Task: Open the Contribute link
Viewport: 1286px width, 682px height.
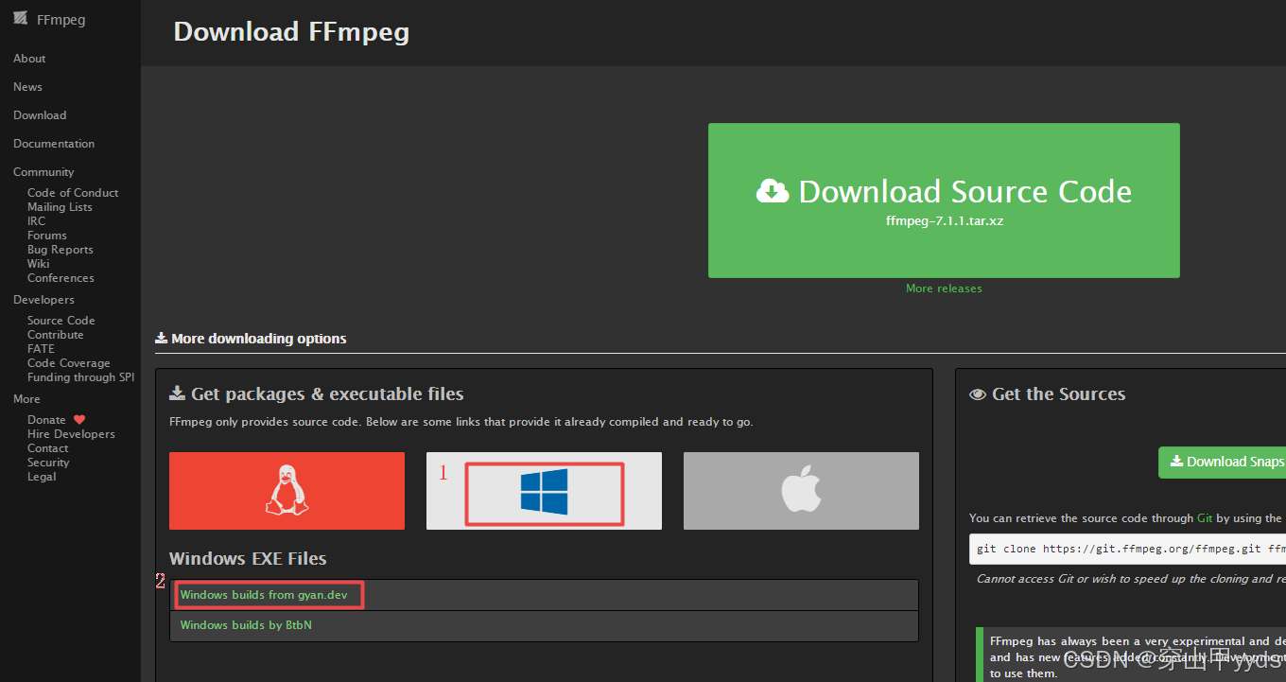Action: pyautogui.click(x=56, y=335)
